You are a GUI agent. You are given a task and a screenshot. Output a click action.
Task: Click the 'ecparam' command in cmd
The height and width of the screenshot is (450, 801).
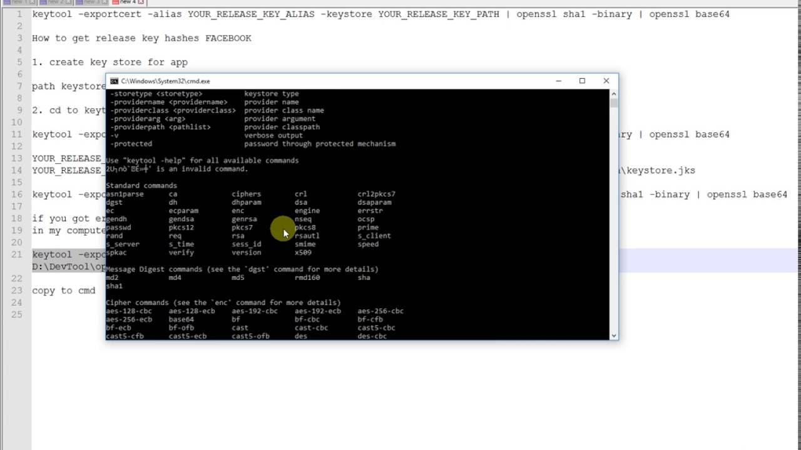point(183,211)
